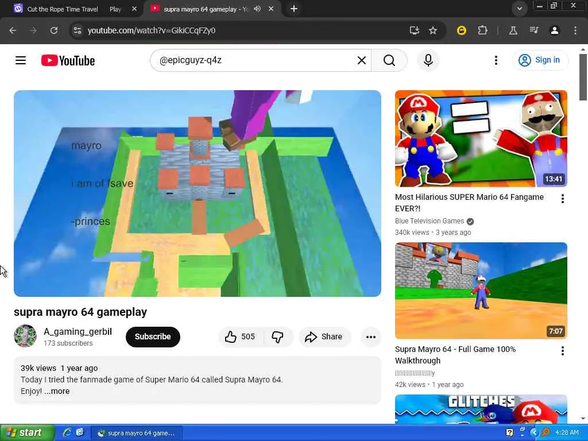Click the address bar URL
Viewport: 588px width, 441px height.
pos(152,30)
